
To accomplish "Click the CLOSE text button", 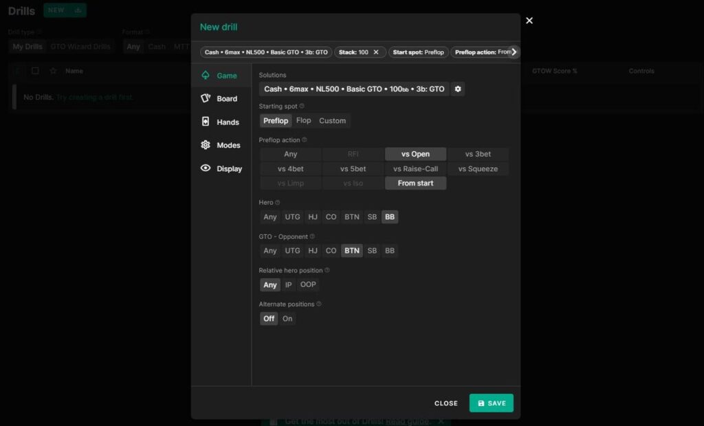I will [x=445, y=403].
